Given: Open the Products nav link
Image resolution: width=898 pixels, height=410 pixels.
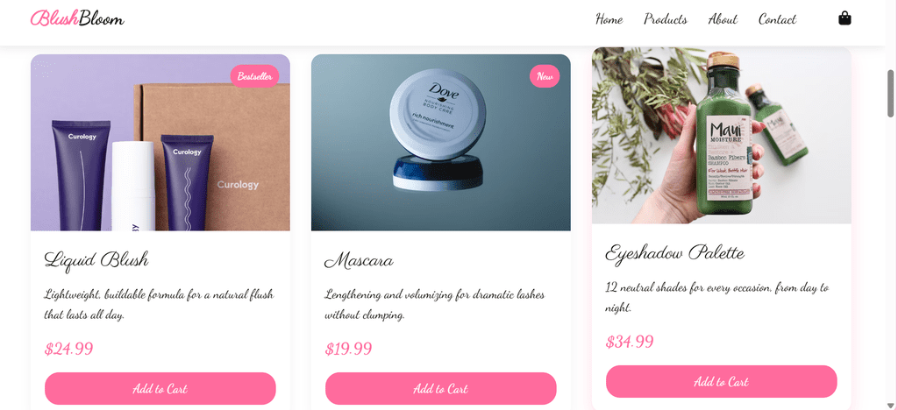Looking at the screenshot, I should pos(666,19).
